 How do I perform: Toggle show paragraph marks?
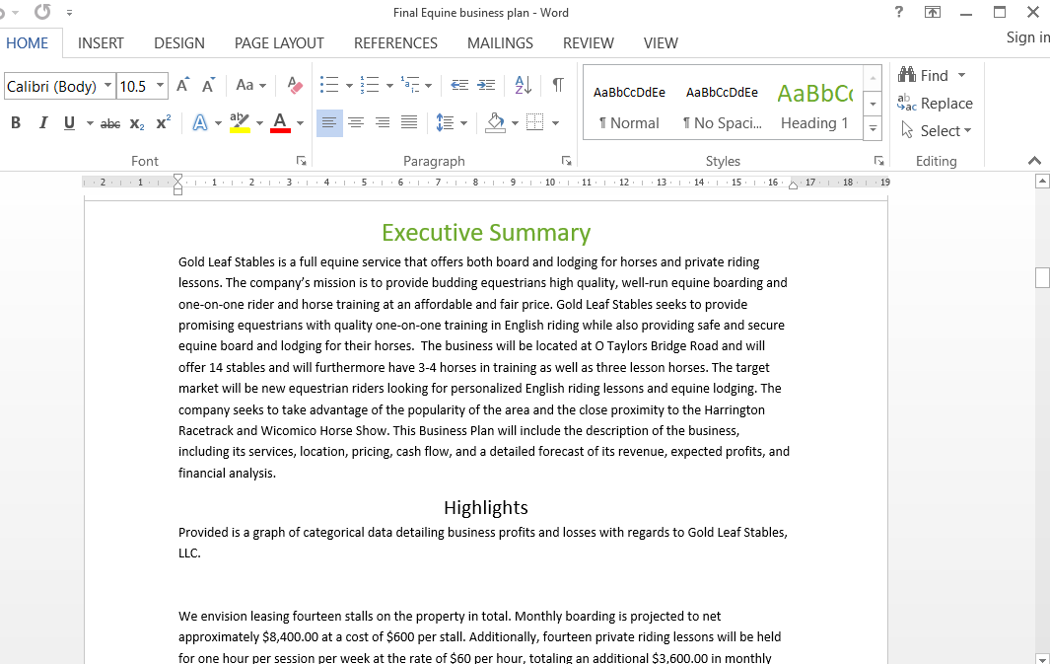click(x=557, y=85)
